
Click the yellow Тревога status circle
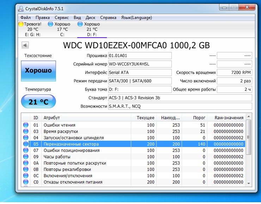[x=21, y=24]
